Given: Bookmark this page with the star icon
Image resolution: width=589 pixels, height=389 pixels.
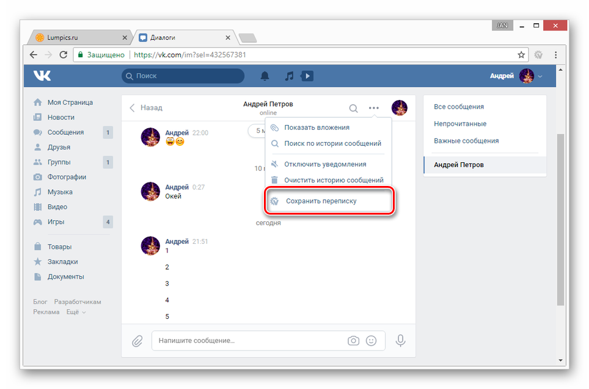Looking at the screenshot, I should coord(521,54).
